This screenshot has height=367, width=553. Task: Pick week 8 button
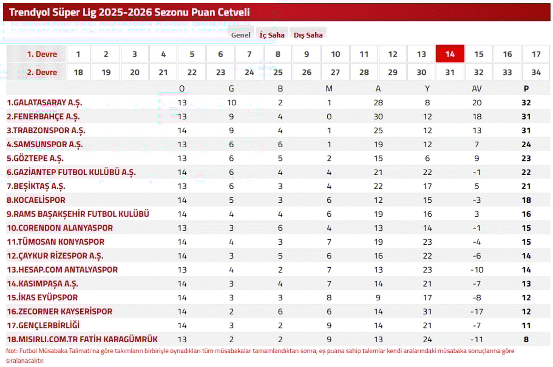(x=278, y=54)
